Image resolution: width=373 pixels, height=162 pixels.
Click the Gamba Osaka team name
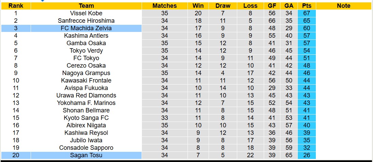point(86,43)
